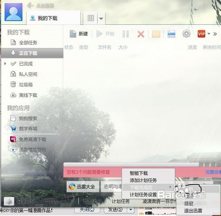Image resolution: width=221 pixels, height=216 pixels.
Task: Sort by the 类型 column header
Action: click(84, 47)
